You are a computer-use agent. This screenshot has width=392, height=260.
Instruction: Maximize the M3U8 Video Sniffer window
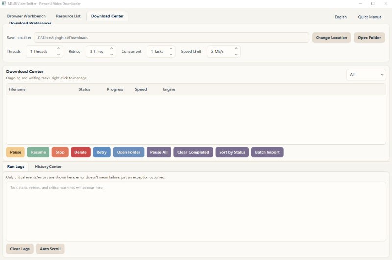[x=373, y=4]
